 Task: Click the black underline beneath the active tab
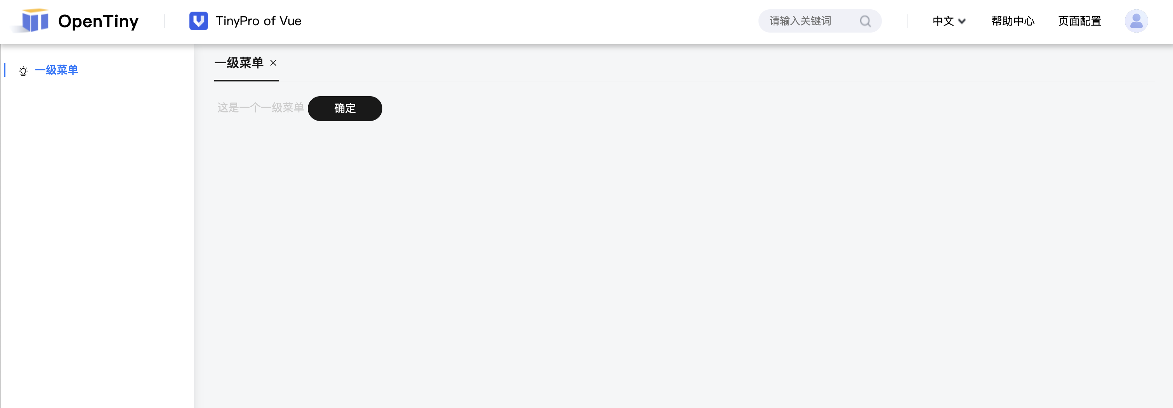tap(246, 81)
